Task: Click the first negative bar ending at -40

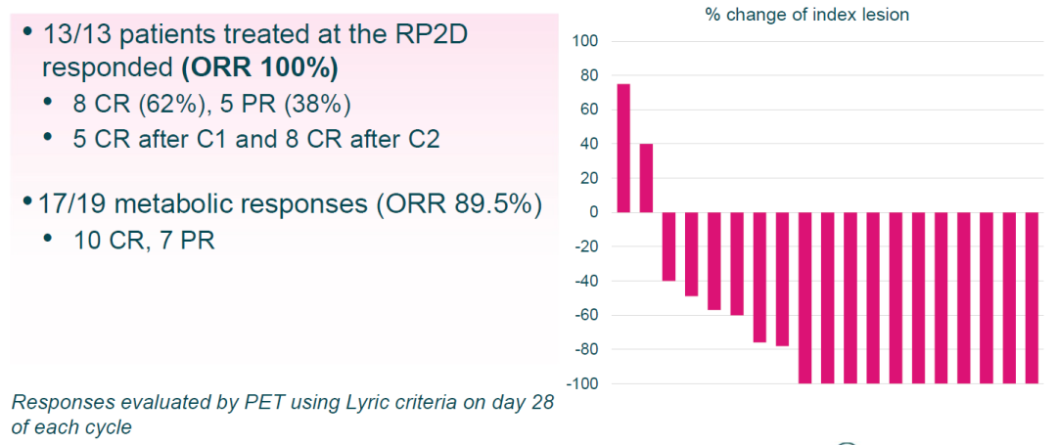Action: pyautogui.click(x=669, y=246)
